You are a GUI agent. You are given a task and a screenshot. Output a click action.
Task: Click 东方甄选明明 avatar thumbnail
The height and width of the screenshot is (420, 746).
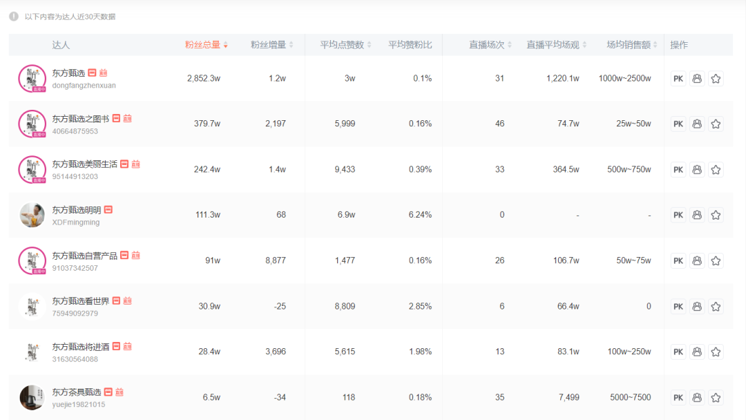coord(32,216)
